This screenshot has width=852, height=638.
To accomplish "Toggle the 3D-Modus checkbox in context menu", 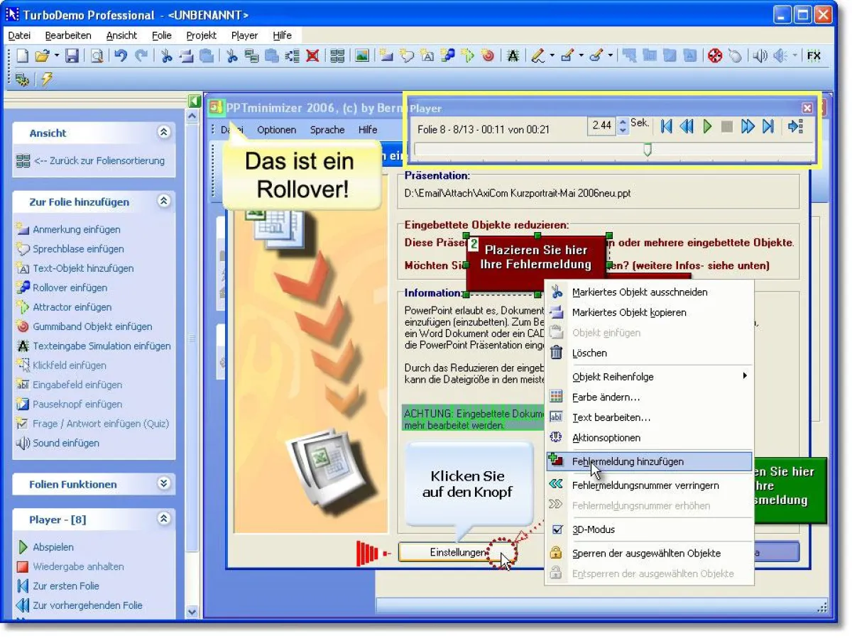I will point(557,529).
